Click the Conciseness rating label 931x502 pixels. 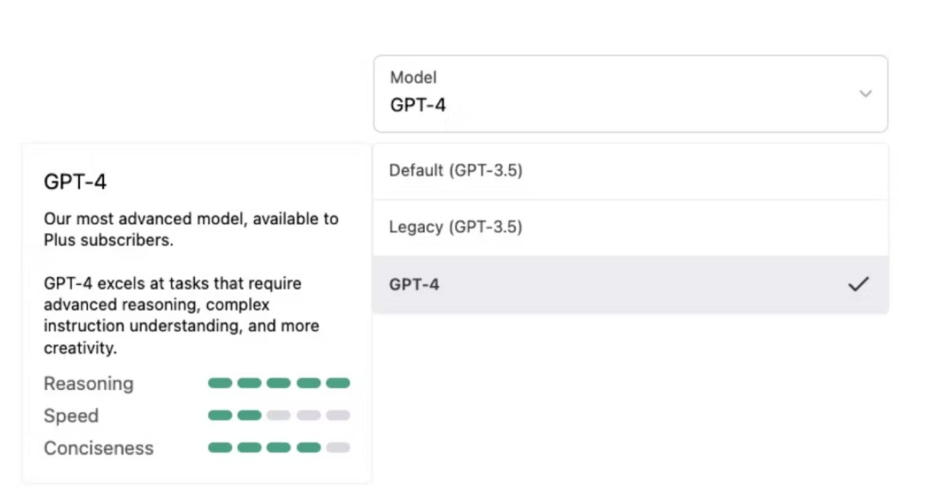(99, 448)
